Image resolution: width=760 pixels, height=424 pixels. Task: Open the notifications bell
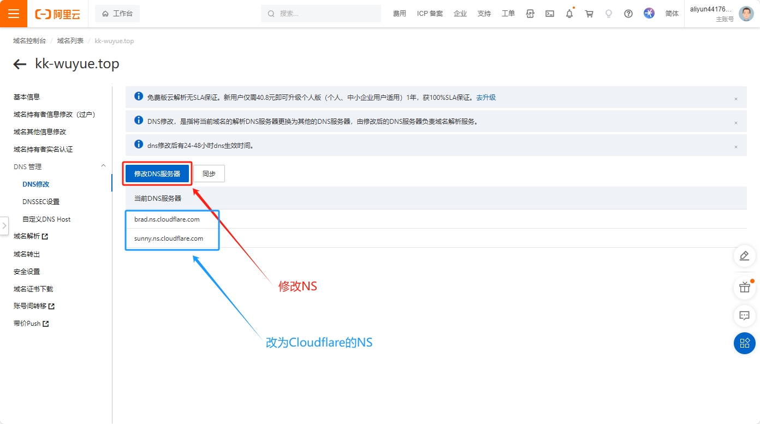(x=569, y=14)
